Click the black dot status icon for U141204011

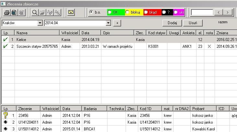(x=6, y=122)
